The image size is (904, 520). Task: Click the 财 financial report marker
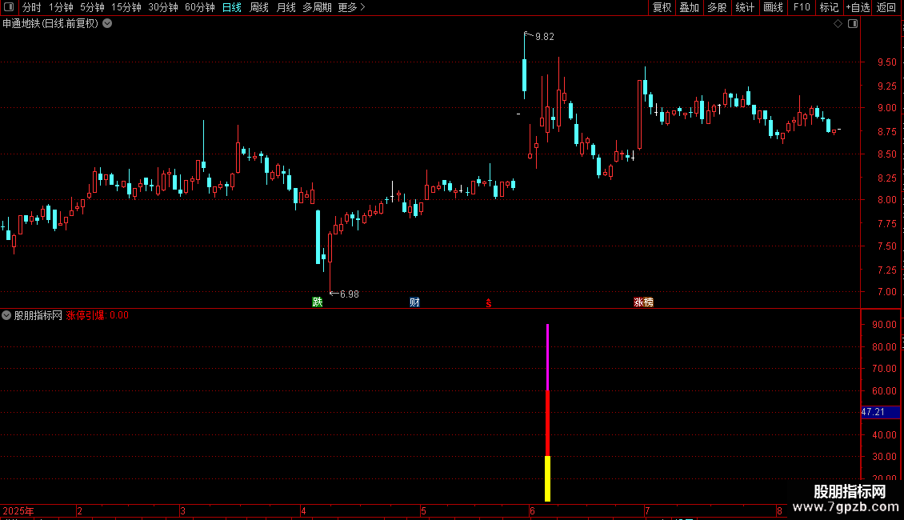414,302
